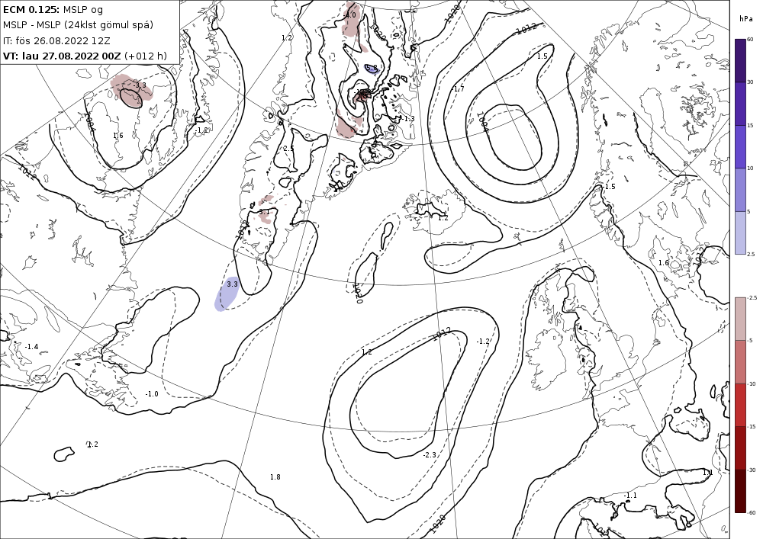Image resolution: width=763 pixels, height=539 pixels.
Task: Click the 'MSLP - MSLP (24klst gömul spá)' line
Action: 78,25
